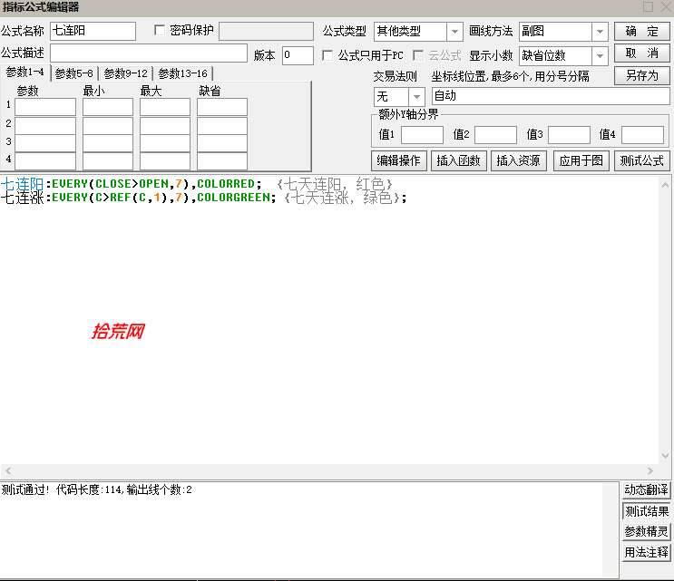Click COLORGREEN in the second formula line
The height and width of the screenshot is (581, 674).
[233, 198]
